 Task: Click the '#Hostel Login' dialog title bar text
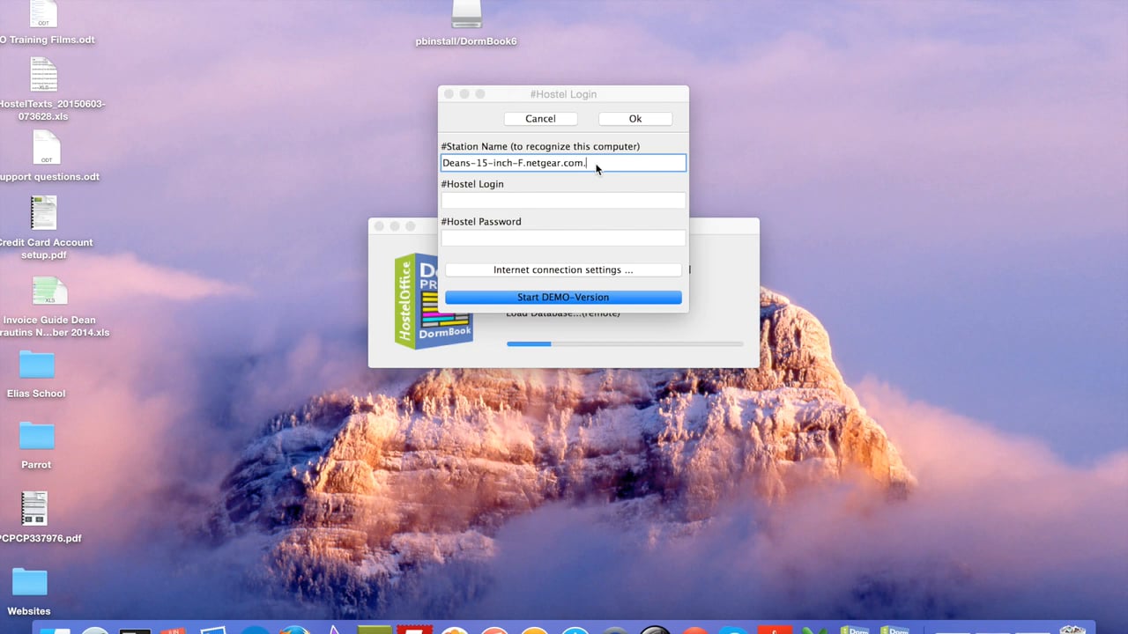(x=563, y=94)
